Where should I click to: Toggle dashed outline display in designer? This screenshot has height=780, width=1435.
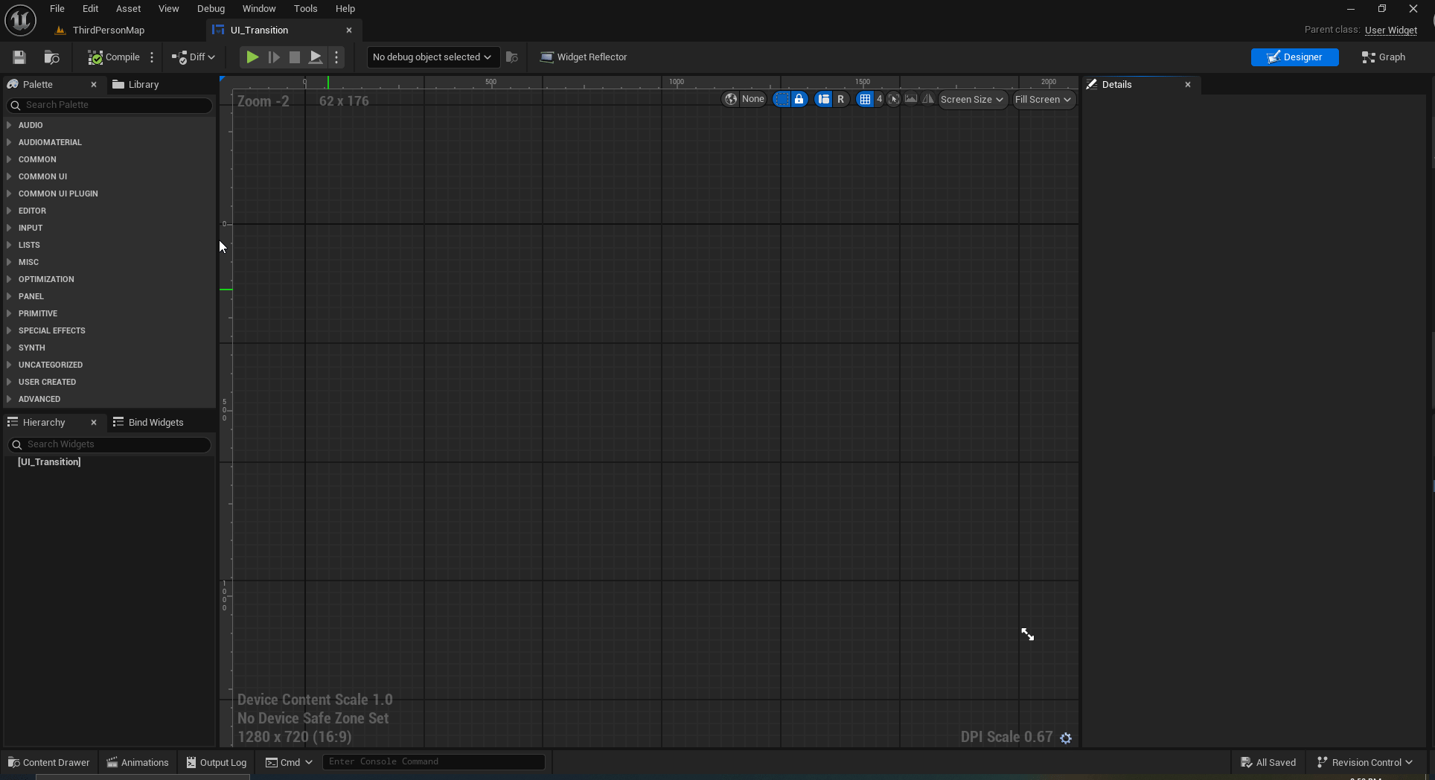coord(782,99)
